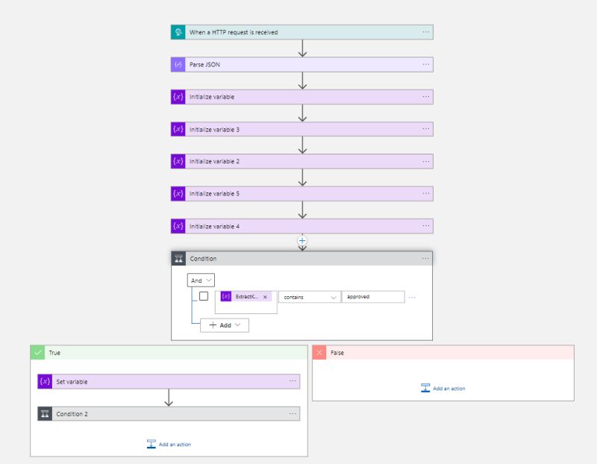
Task: Click the Initialize variable 5 icon
Action: [x=178, y=194]
